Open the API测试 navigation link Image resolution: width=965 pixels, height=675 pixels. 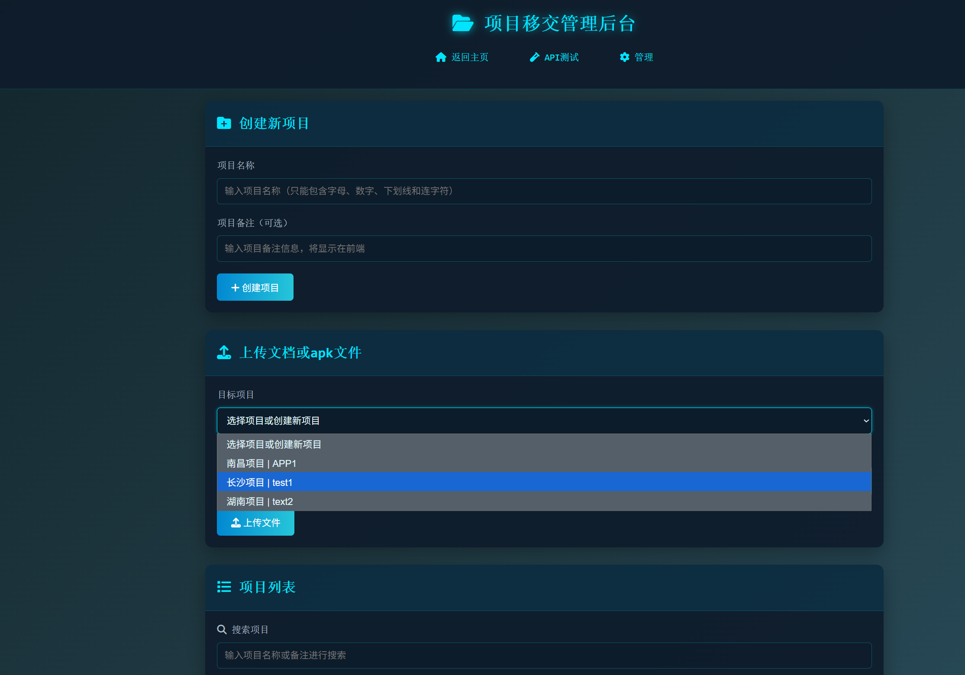tap(561, 57)
